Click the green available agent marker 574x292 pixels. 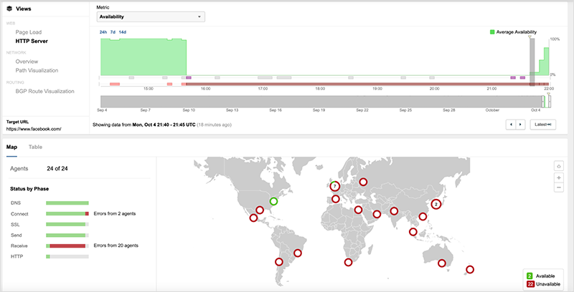[x=273, y=202]
